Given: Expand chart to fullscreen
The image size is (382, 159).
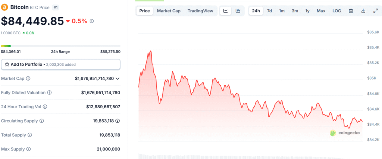Looking at the screenshot, I should coord(375,11).
